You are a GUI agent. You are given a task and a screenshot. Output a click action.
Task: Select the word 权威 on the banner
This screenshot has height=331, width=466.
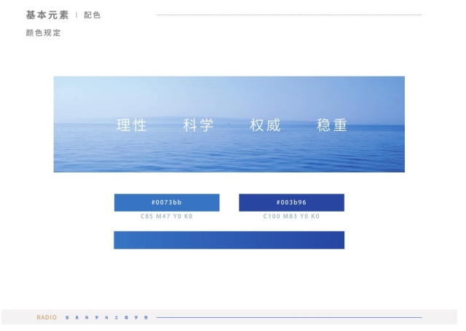(x=265, y=125)
